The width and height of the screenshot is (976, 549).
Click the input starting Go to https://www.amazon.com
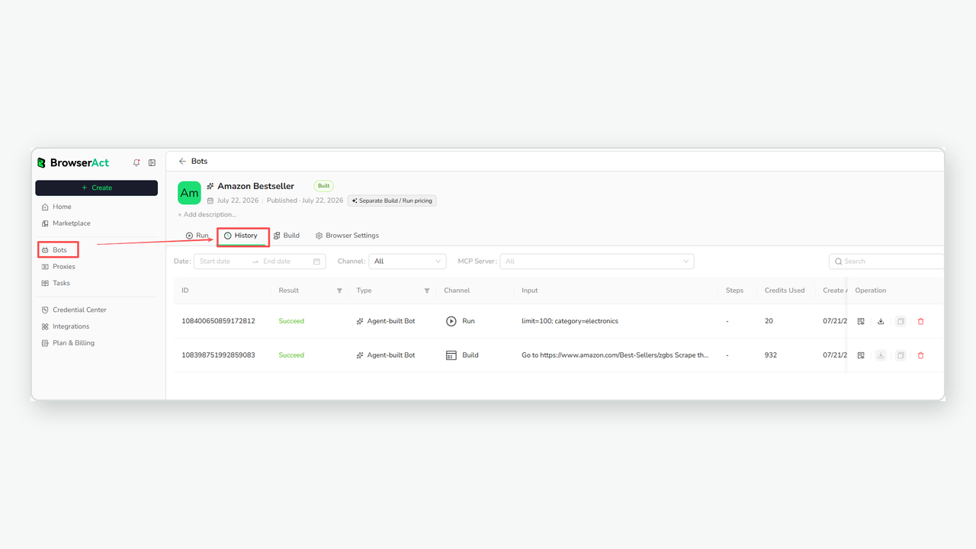click(x=615, y=355)
